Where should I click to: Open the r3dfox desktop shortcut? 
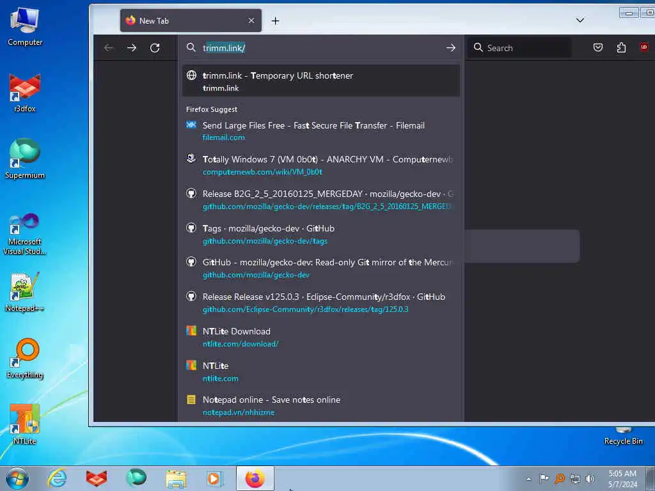pos(25,93)
